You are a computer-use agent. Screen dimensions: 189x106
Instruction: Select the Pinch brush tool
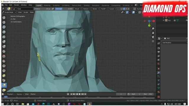tap(4, 80)
